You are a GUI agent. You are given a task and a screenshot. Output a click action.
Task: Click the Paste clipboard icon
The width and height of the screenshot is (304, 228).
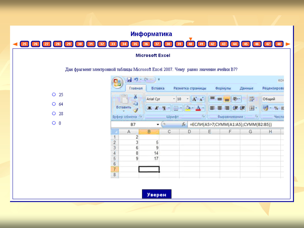click(x=124, y=99)
